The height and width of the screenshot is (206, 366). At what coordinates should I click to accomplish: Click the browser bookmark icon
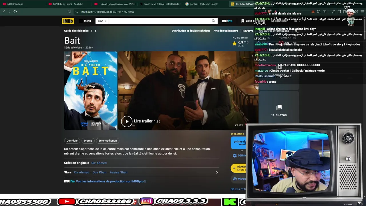[x=69, y=12]
